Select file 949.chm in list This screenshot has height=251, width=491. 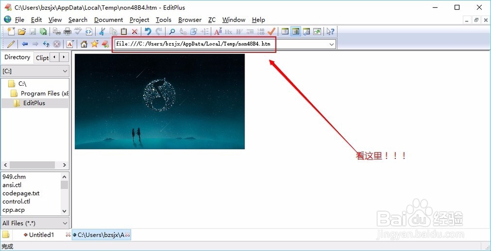14,176
